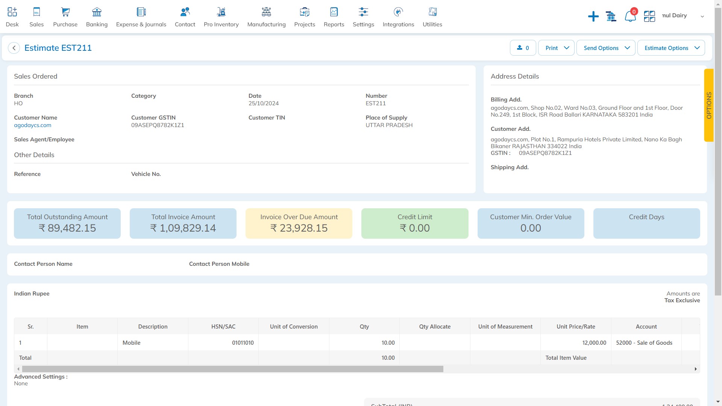The height and width of the screenshot is (406, 722).
Task: Open the Desk module icon
Action: (12, 12)
